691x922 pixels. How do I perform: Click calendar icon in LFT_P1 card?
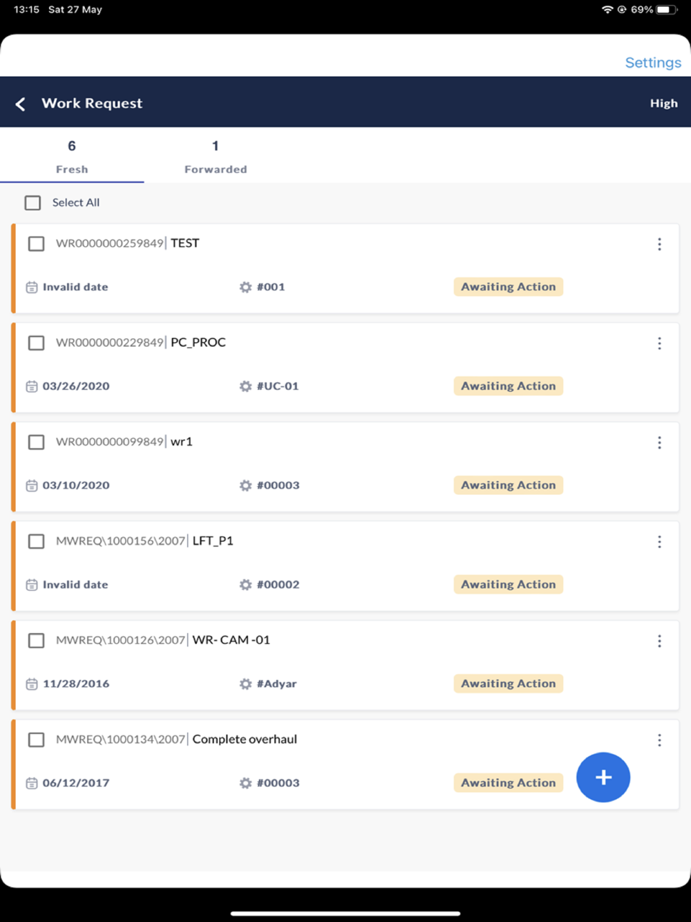[32, 585]
